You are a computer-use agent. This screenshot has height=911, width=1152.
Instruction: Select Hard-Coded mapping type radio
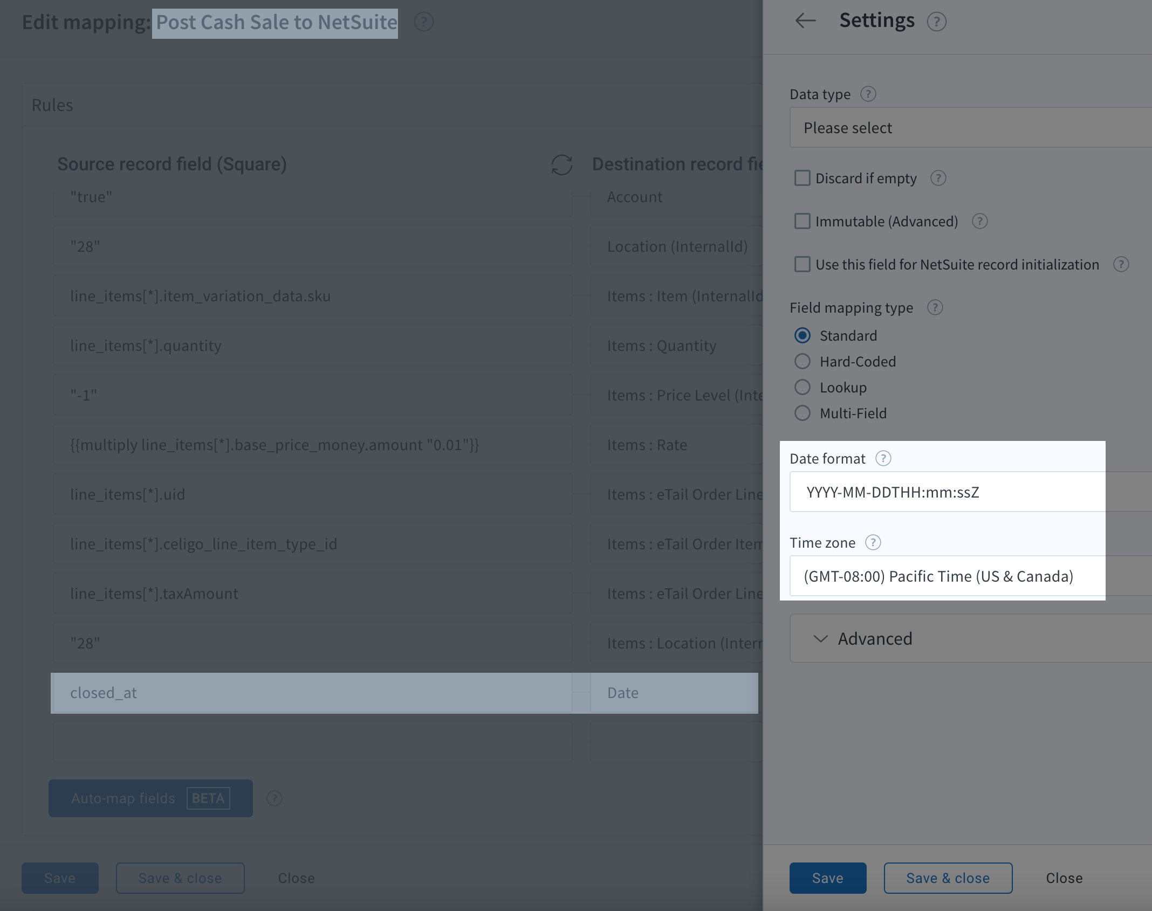tap(803, 361)
